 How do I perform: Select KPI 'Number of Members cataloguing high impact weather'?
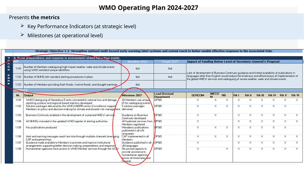tap(69, 68)
